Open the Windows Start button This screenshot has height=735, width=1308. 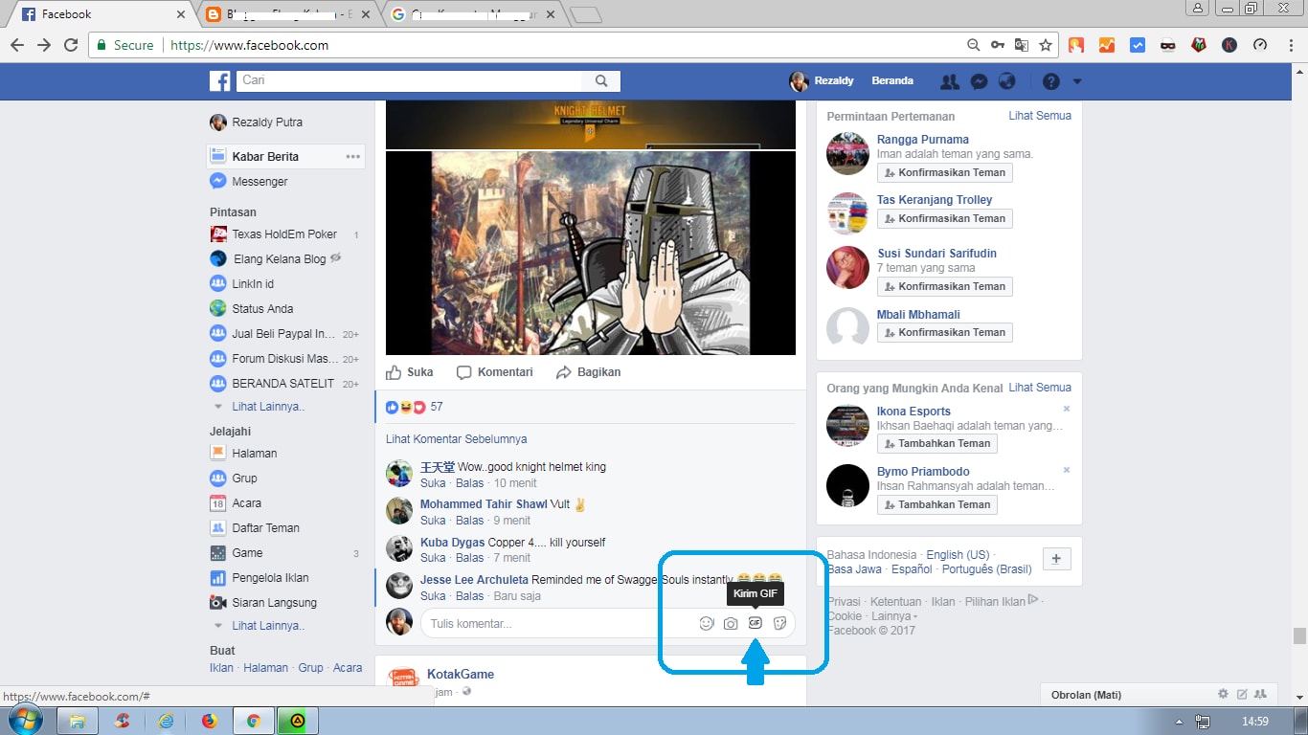click(26, 721)
